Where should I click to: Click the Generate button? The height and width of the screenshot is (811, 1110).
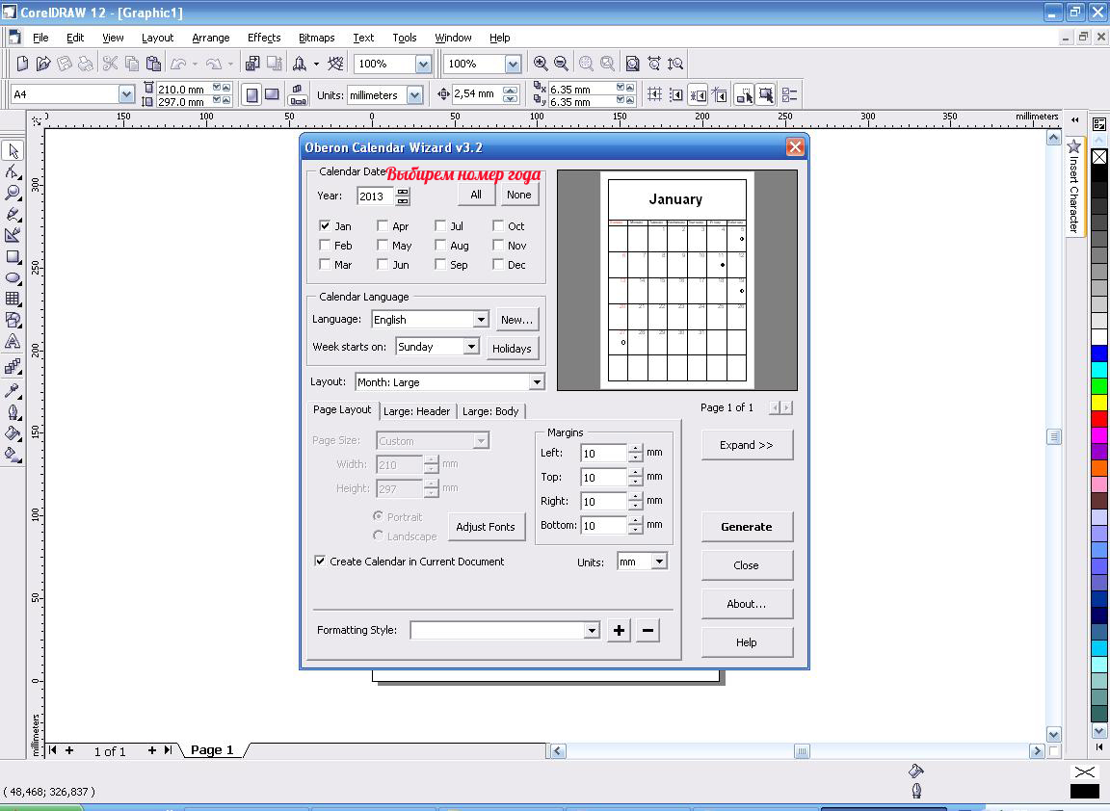(747, 527)
